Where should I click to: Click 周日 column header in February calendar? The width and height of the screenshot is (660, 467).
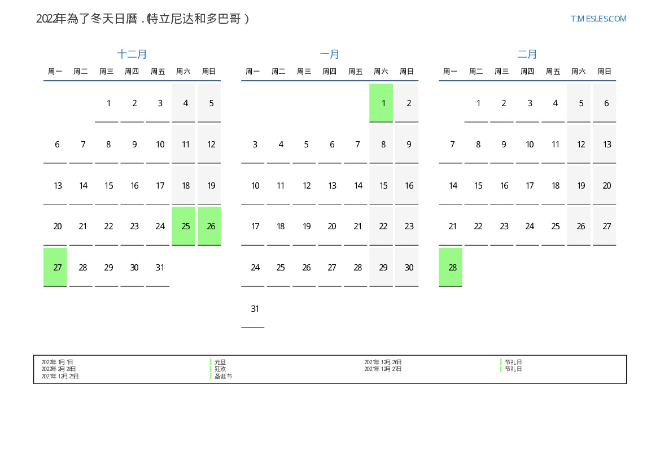point(604,72)
